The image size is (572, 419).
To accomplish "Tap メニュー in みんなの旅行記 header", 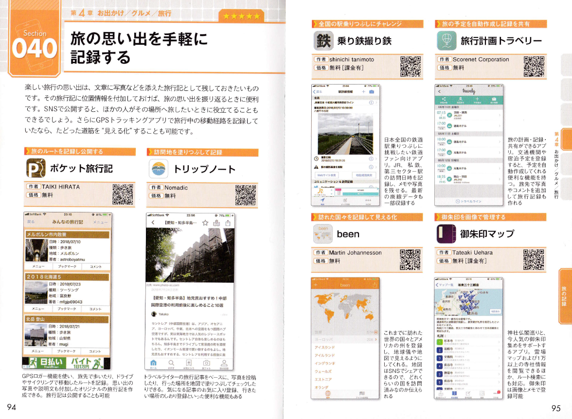I will pyautogui.click(x=100, y=222).
